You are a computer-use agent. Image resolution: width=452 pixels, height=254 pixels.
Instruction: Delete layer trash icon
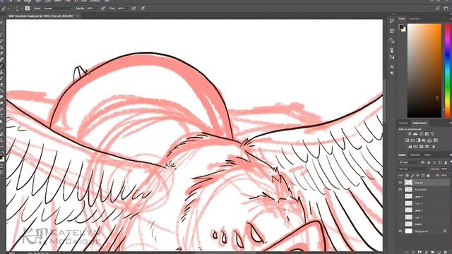tap(446, 252)
